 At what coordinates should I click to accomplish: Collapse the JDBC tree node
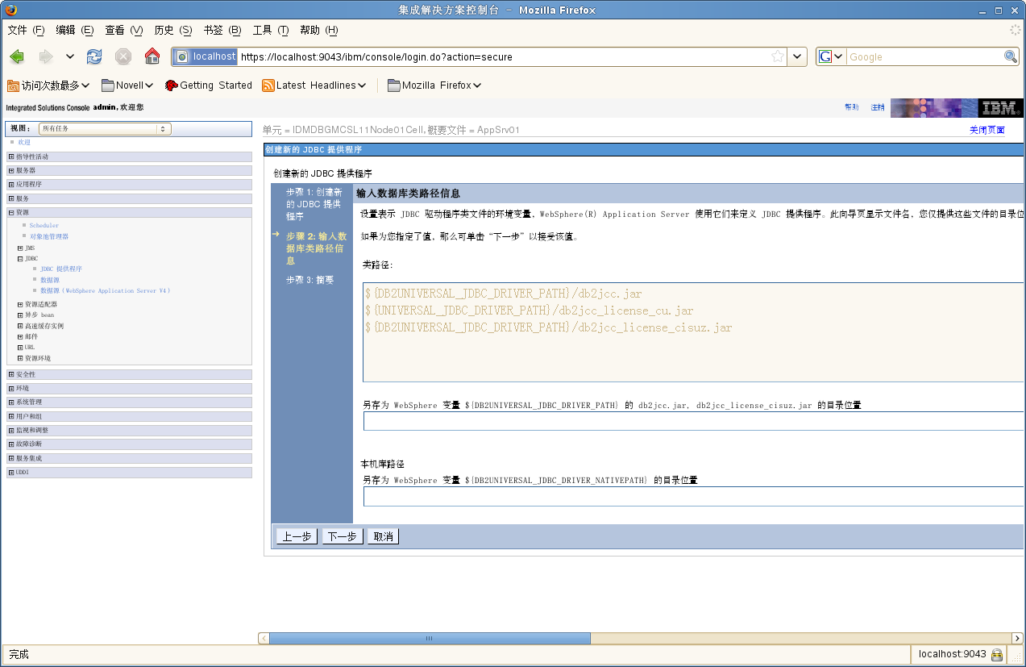(20, 258)
